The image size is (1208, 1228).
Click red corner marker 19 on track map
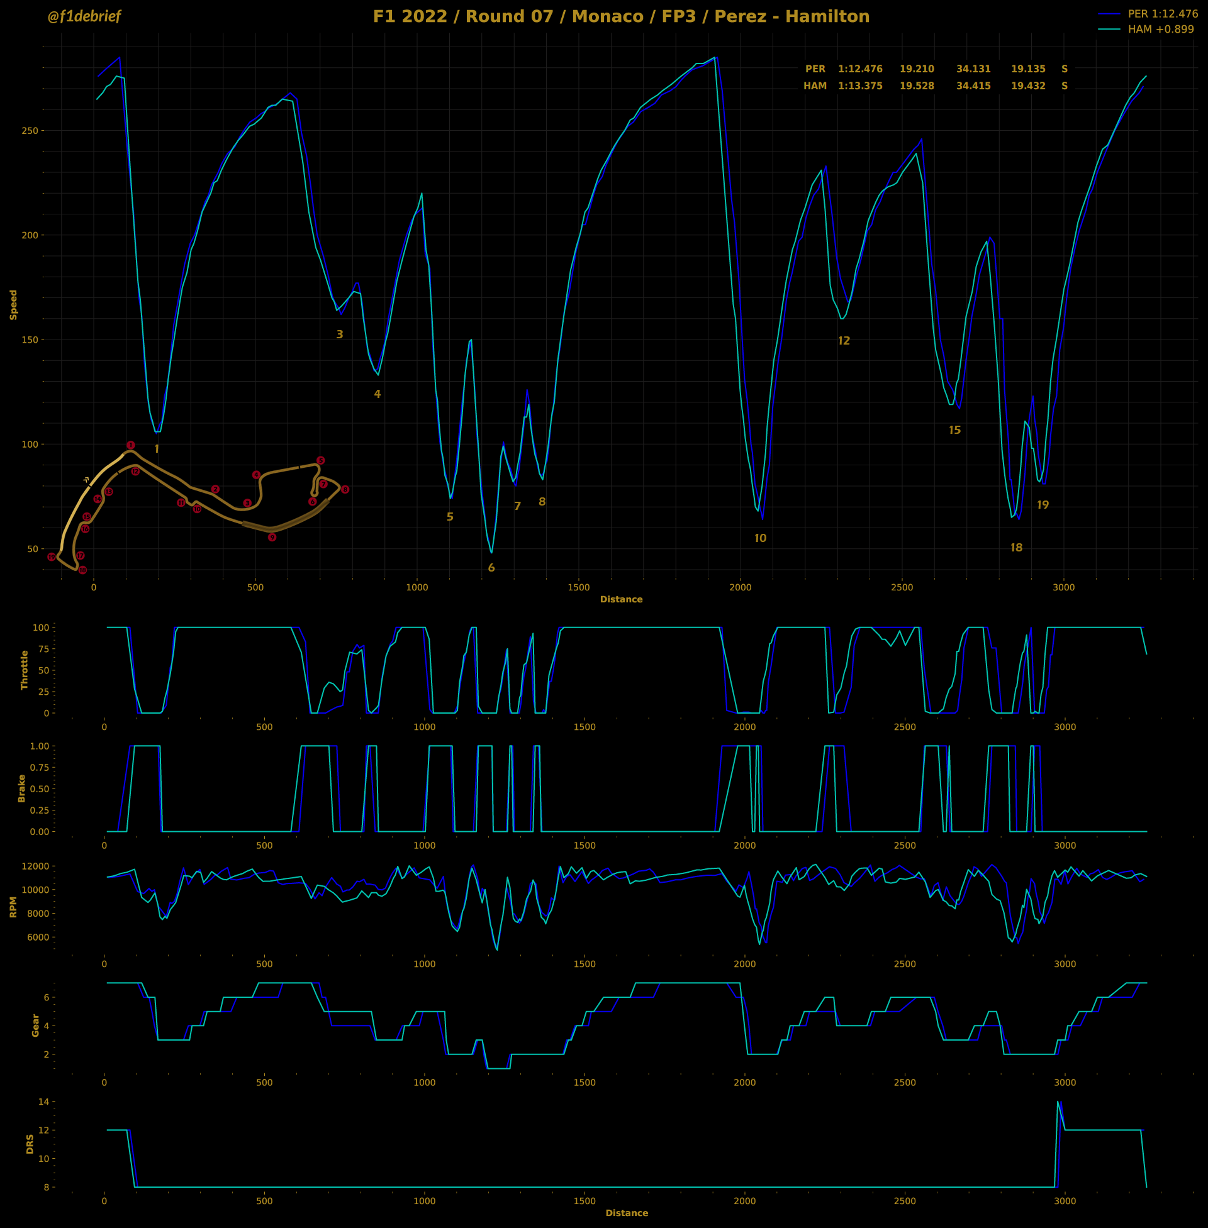52,556
